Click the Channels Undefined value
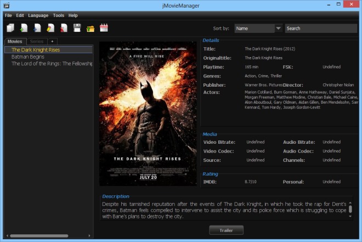This screenshot has height=242, width=362. pos(331,160)
